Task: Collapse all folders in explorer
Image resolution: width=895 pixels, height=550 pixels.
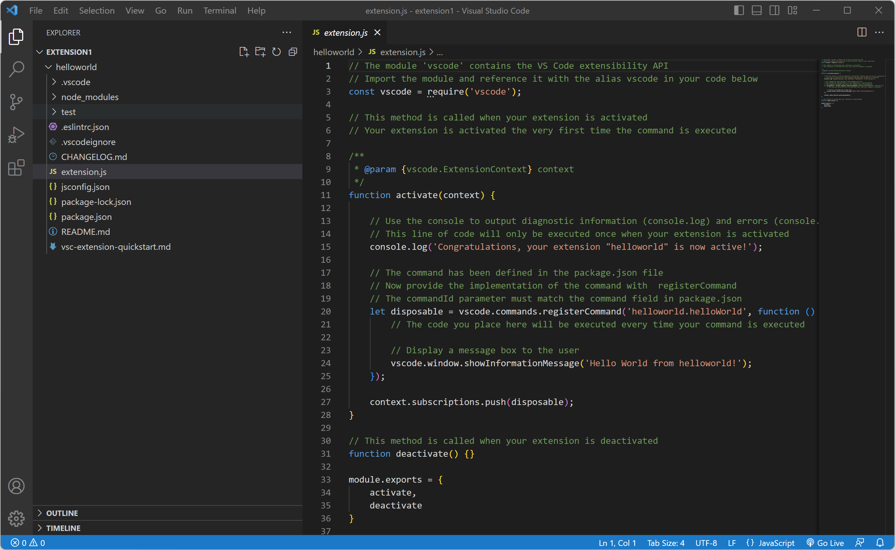Action: [293, 52]
